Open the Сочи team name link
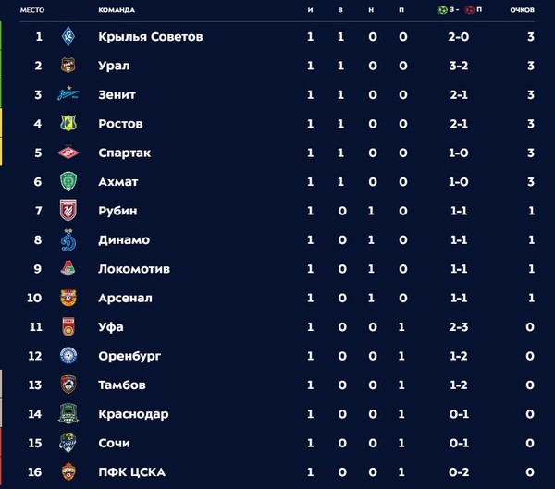This screenshot has width=555, height=489. click(114, 443)
